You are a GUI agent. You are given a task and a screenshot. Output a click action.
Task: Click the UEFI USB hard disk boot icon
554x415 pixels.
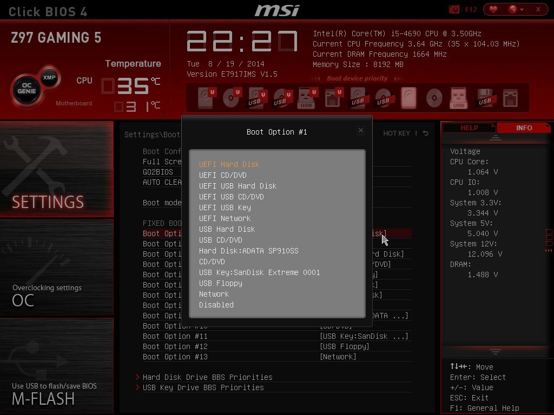[x=257, y=98]
